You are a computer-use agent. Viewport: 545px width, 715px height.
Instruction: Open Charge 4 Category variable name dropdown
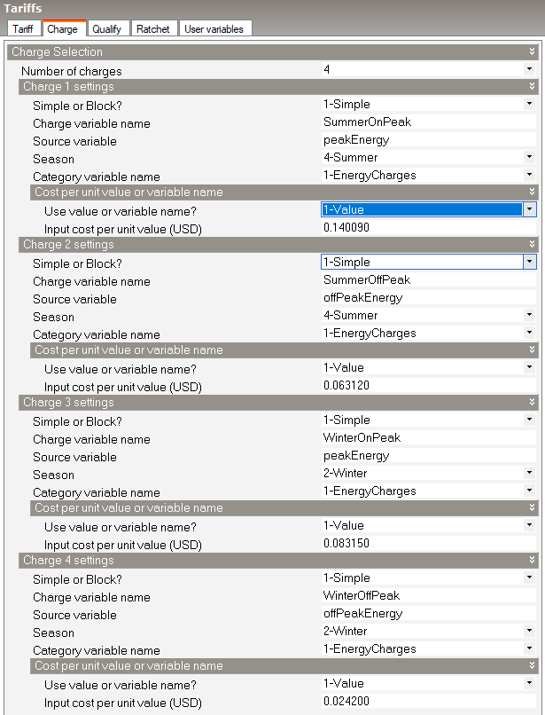point(530,649)
